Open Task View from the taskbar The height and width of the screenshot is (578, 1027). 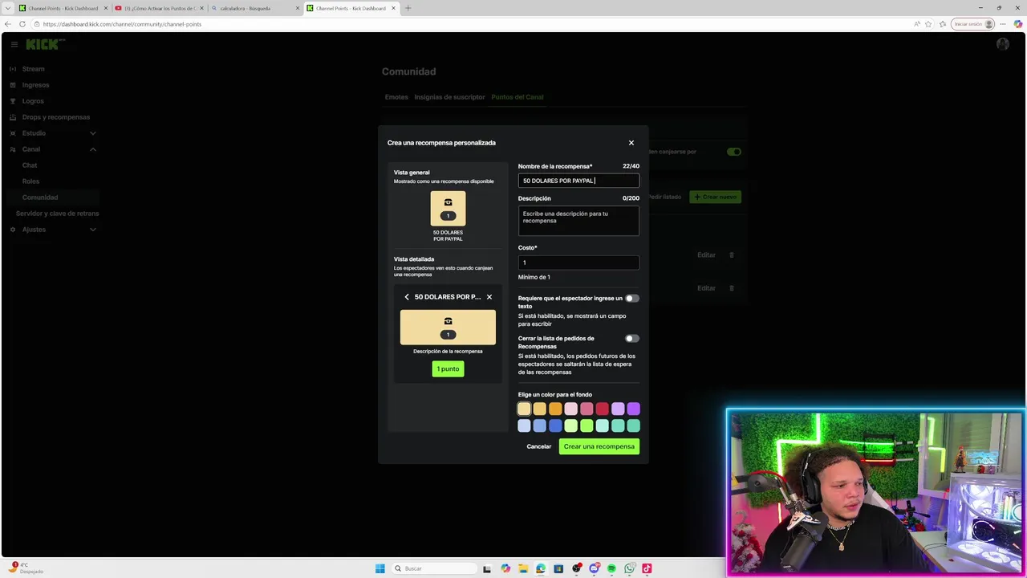coord(487,568)
